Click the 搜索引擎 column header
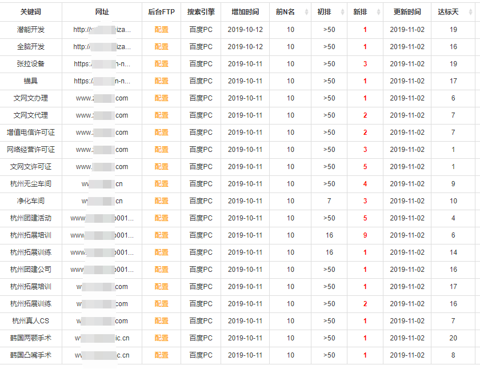This screenshot has height=369, width=480. 201,12
